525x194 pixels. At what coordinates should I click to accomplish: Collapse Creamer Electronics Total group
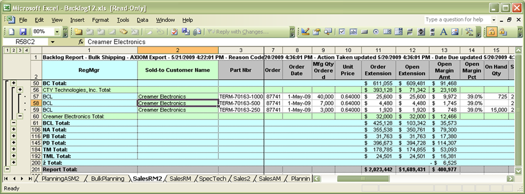[20, 116]
